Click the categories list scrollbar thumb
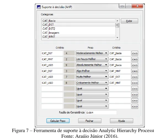The width and height of the screenshot is (154, 138). [117, 25]
